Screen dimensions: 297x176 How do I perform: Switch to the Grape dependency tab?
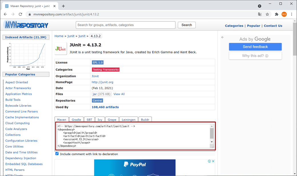pos(112,120)
